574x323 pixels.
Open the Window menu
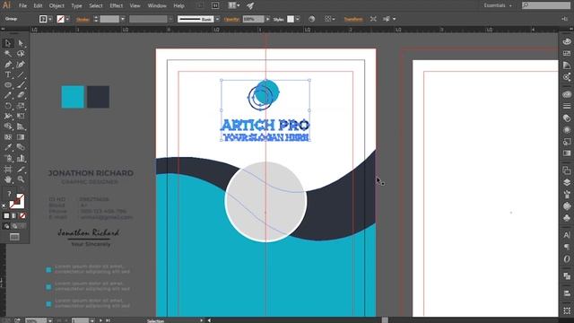157,5
